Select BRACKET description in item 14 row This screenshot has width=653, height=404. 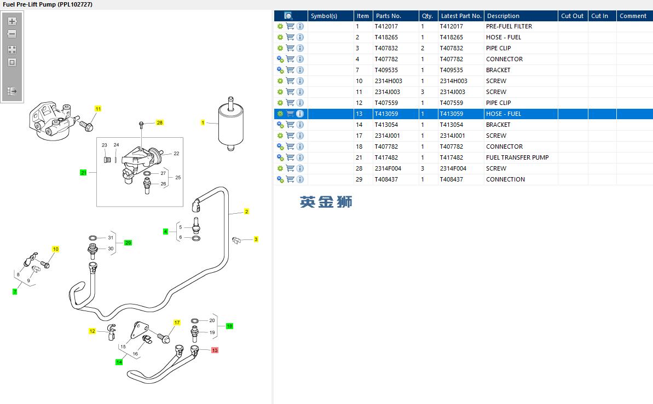pos(498,125)
